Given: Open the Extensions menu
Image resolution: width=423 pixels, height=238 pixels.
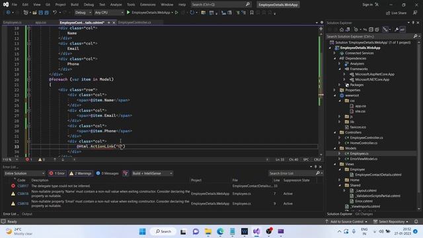Looking at the screenshot, I should coord(148,5).
